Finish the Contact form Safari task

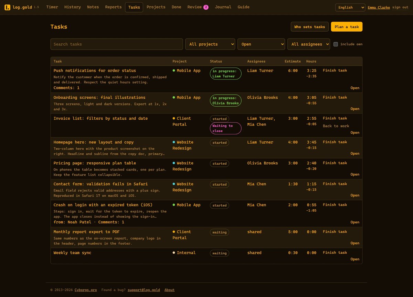point(335,184)
